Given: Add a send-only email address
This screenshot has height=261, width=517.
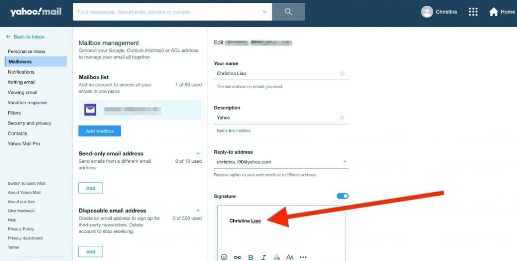Looking at the screenshot, I should click(x=91, y=188).
